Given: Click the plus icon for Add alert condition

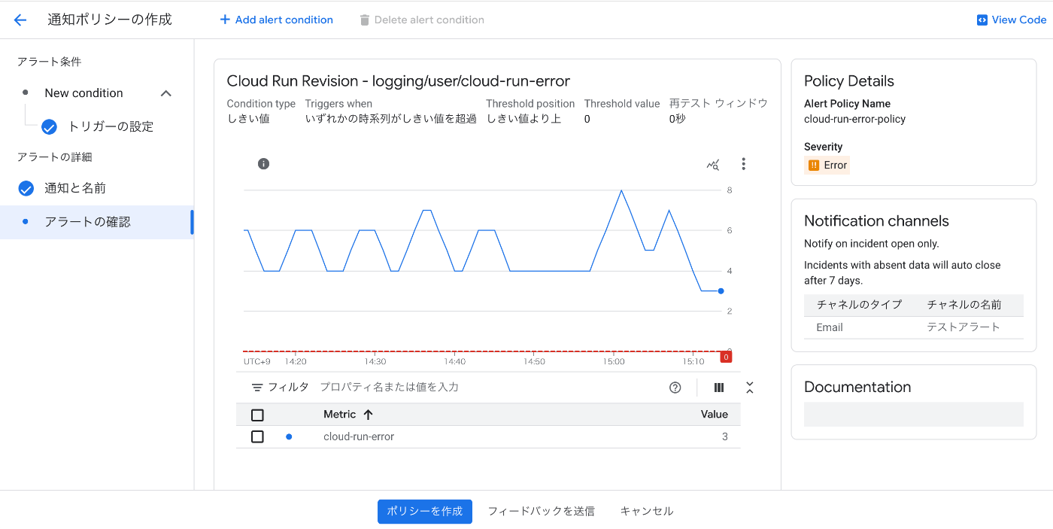Looking at the screenshot, I should tap(225, 20).
